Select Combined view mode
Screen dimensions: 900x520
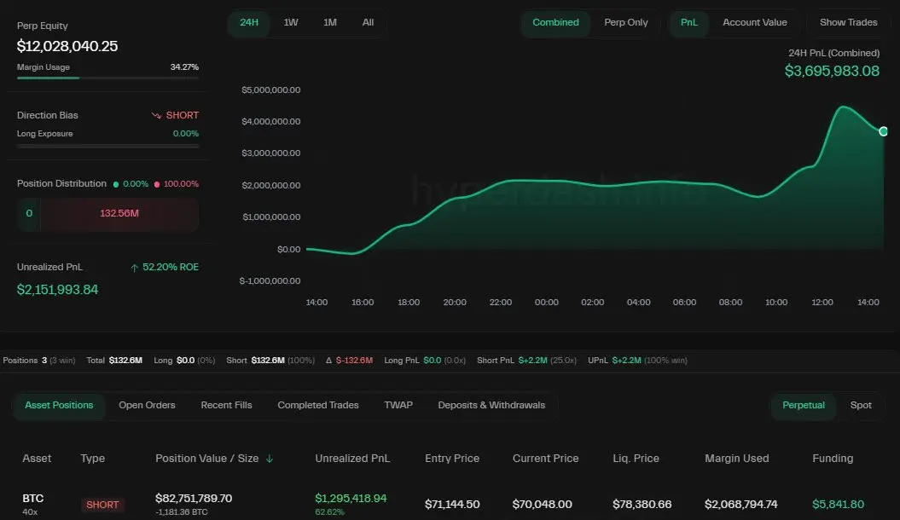[x=555, y=22]
